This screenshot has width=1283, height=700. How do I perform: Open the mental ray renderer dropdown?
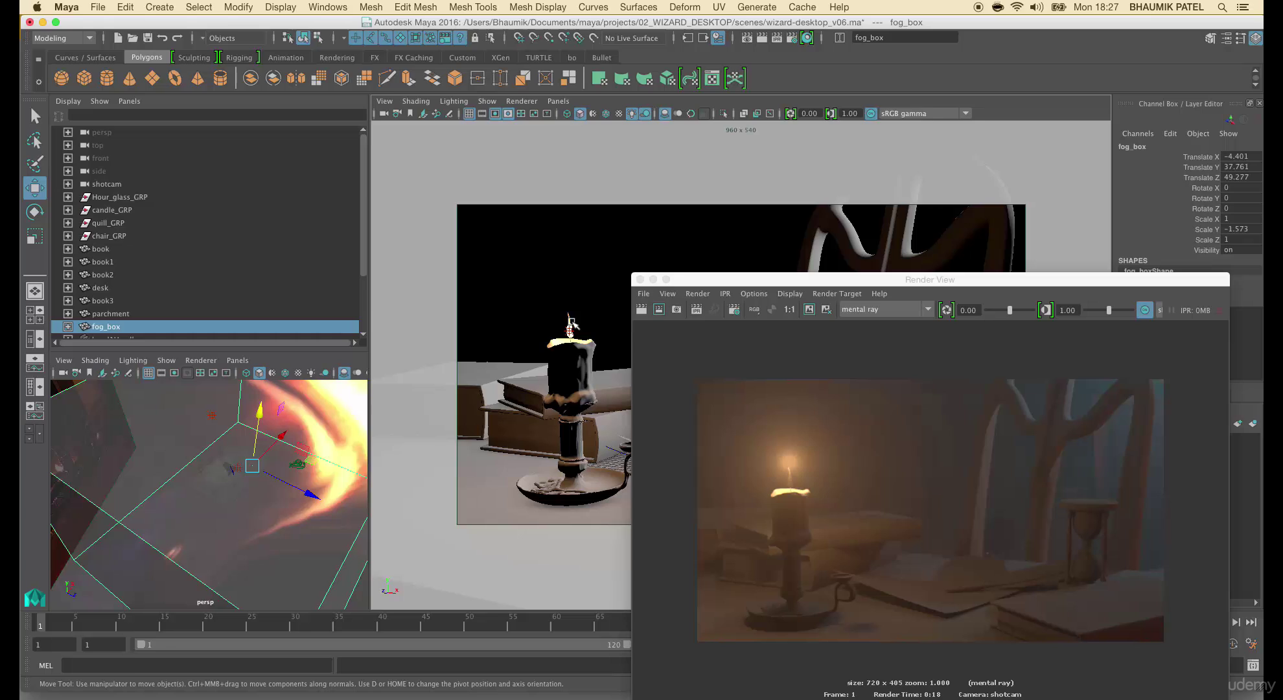(886, 310)
